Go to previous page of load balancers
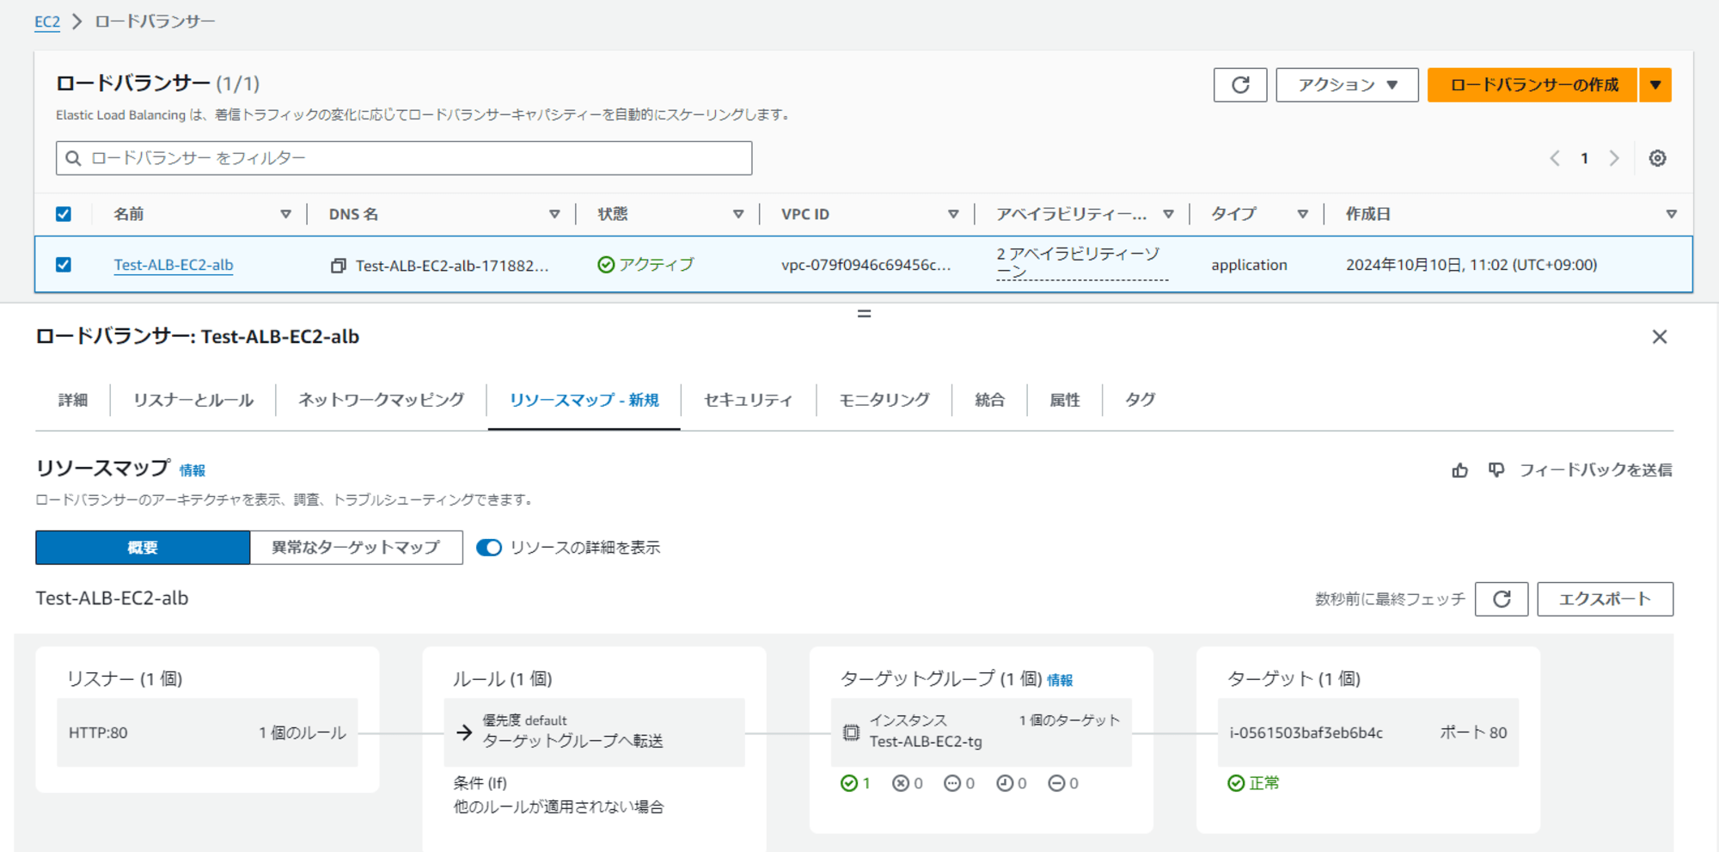 (1555, 158)
